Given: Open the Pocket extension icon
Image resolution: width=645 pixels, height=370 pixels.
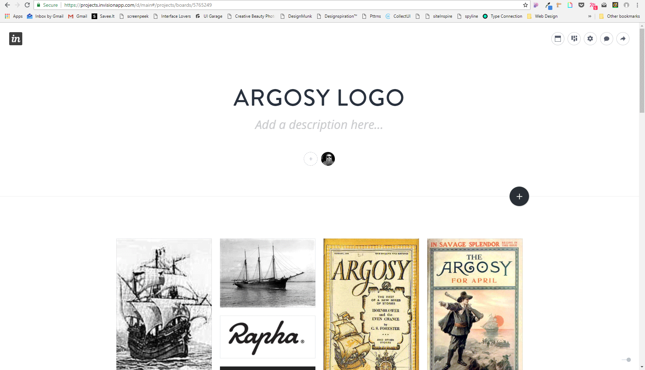Looking at the screenshot, I should pos(581,5).
